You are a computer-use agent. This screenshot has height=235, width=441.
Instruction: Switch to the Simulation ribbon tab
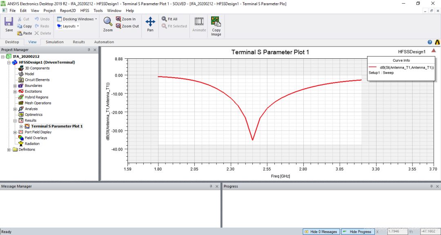tap(55, 42)
